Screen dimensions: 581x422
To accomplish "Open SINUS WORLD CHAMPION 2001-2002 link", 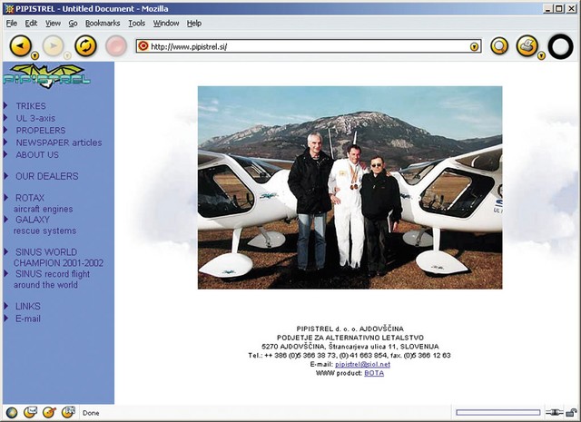I will [x=58, y=258].
